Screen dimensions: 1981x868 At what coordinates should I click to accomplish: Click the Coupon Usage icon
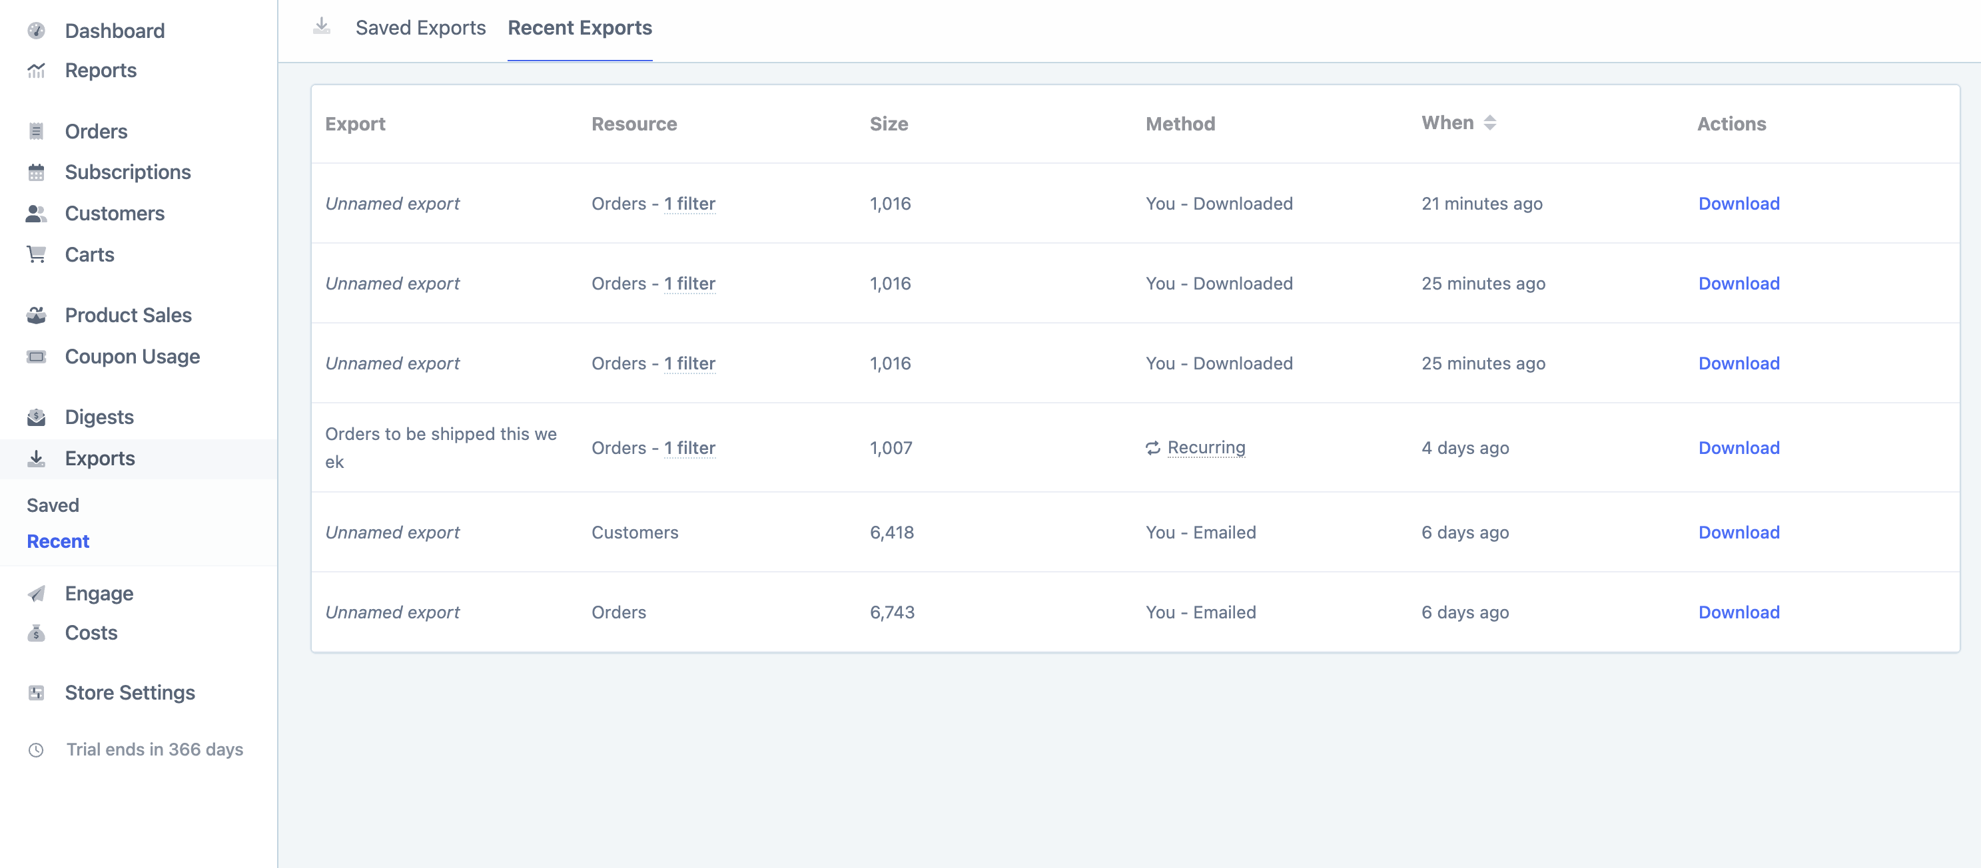coord(36,356)
